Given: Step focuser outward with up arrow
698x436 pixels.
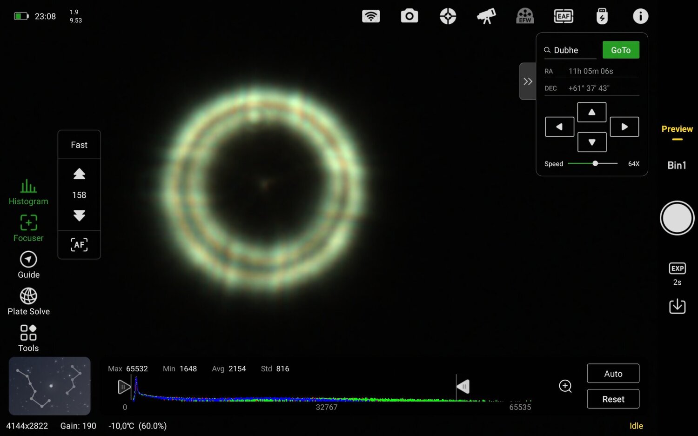Looking at the screenshot, I should 79,174.
